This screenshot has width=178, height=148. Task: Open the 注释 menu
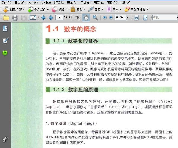tap(59, 2)
